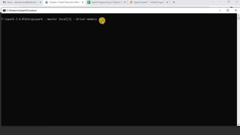Click the --driver-memory argument text
Image resolution: width=240 pixels, height=135 pixels.
[x=85, y=19]
